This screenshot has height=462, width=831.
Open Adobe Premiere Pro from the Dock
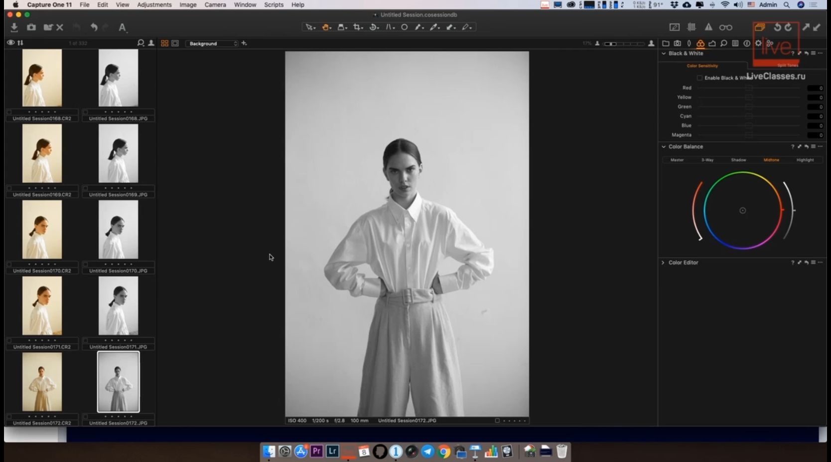pos(316,451)
